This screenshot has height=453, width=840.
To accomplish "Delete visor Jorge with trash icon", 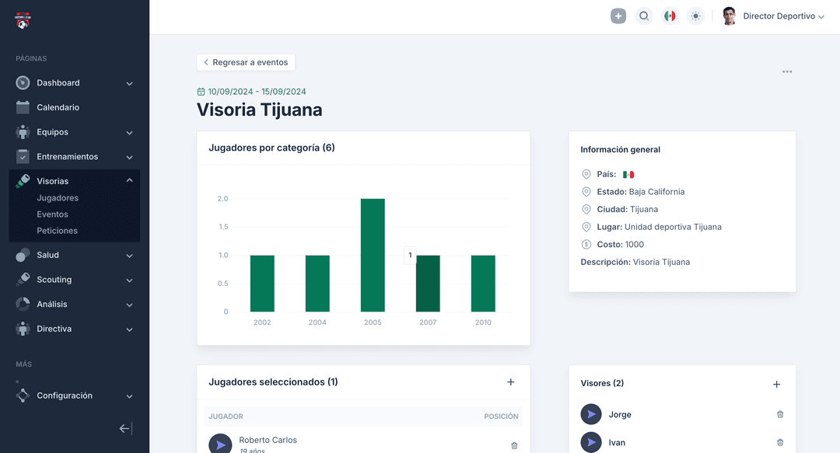I will [x=780, y=414].
